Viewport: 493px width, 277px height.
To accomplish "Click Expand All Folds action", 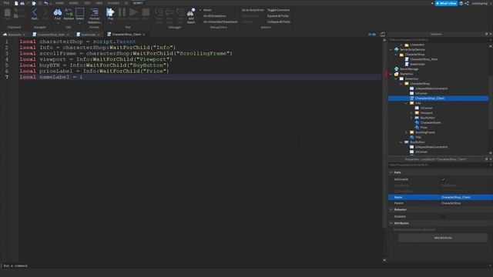I will (278, 15).
